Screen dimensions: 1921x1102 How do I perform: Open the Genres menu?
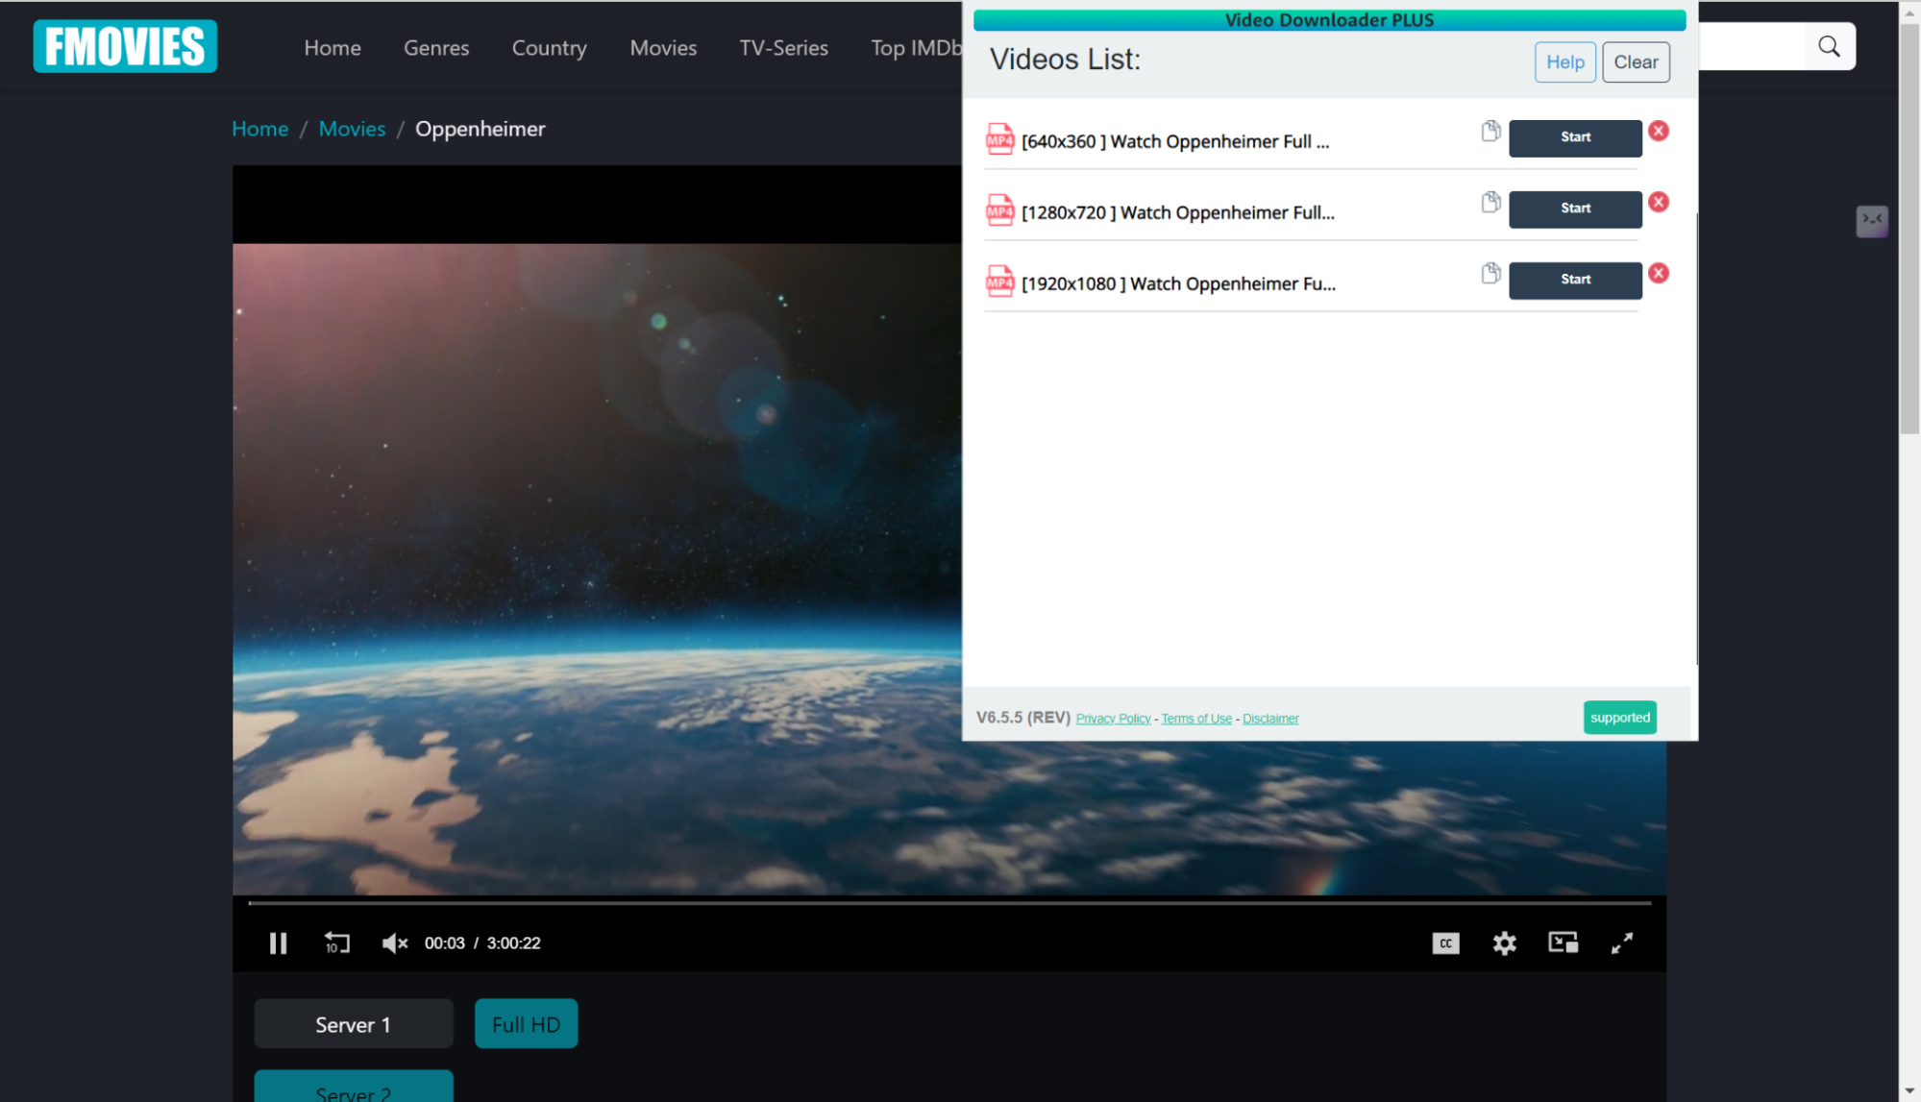[x=436, y=48]
